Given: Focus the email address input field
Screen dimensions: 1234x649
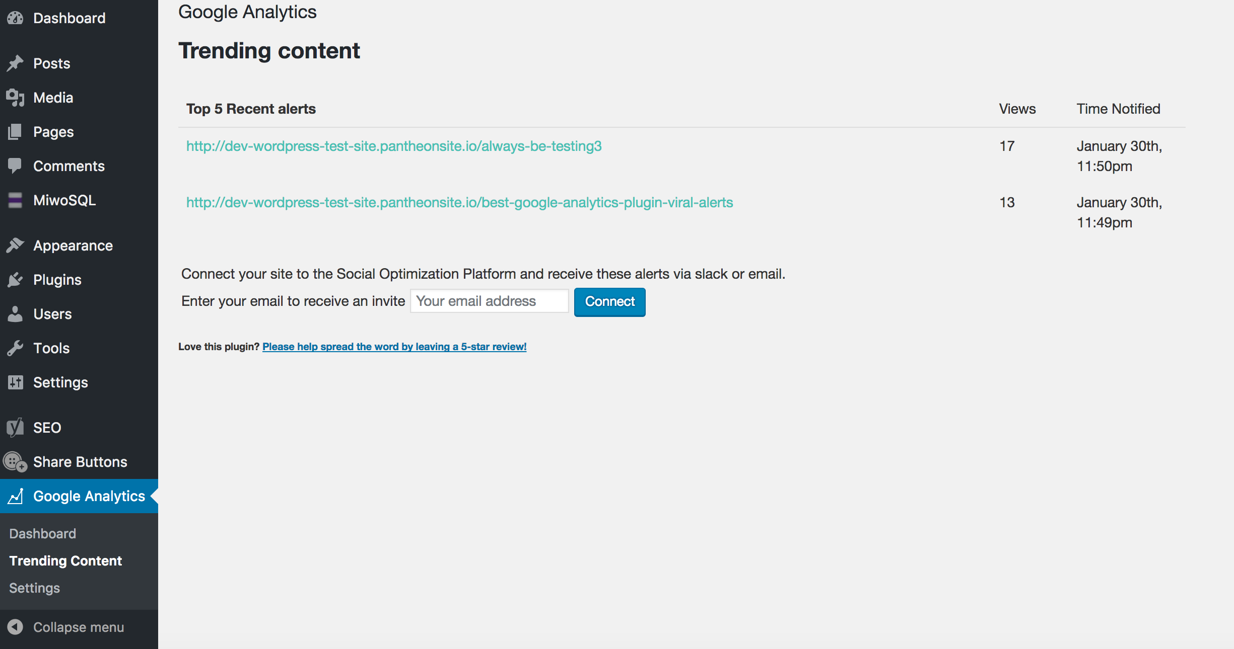Looking at the screenshot, I should pyautogui.click(x=489, y=301).
